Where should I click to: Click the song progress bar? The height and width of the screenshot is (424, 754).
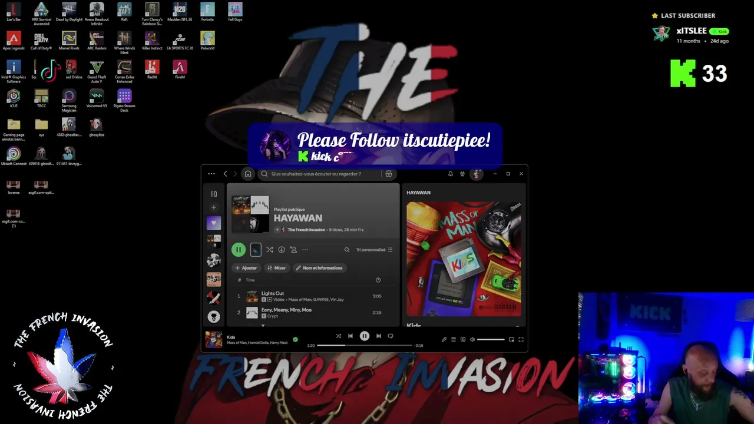365,345
